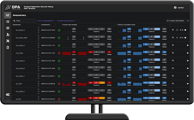
Task: Click the Создать приложение button
Action: (176, 21)
